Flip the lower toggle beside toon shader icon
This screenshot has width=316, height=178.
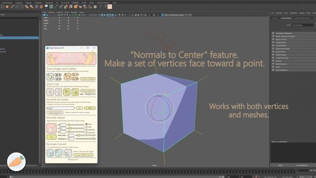(x=58, y=79)
